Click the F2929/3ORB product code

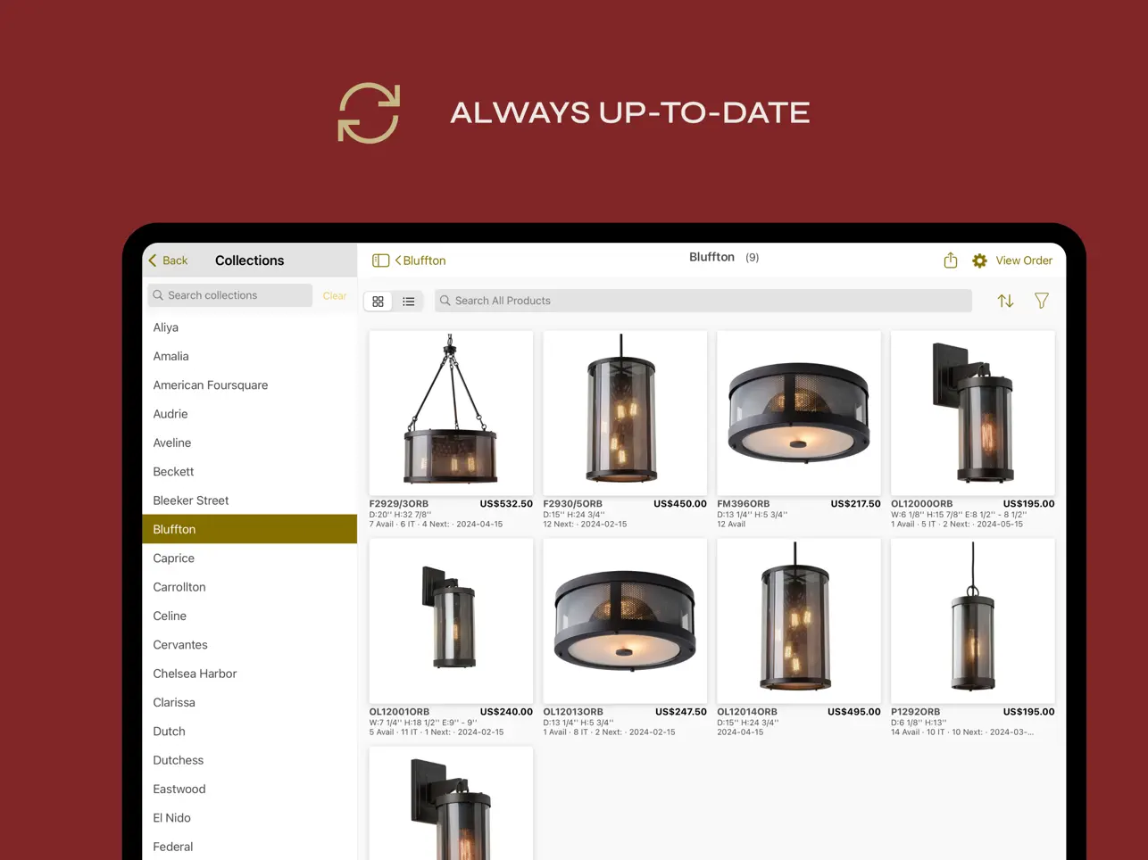399,504
